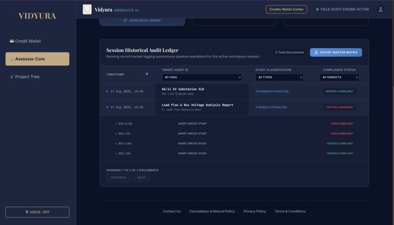The image size is (394, 225).
Task: Open the All Verdicts dropdown
Action: (x=339, y=77)
